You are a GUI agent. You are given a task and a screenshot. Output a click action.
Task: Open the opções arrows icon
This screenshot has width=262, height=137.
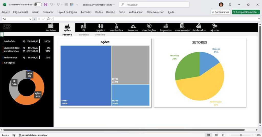coord(100,26)
